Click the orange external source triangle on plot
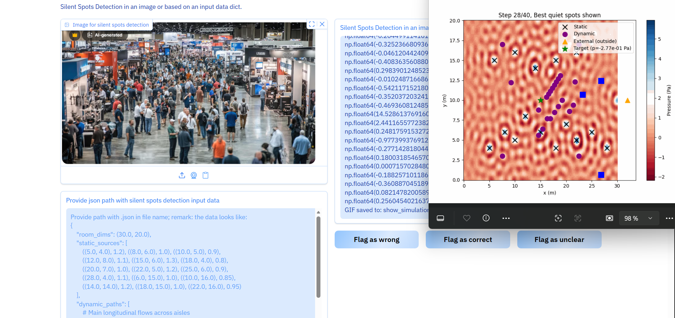This screenshot has width=675, height=318. click(628, 101)
